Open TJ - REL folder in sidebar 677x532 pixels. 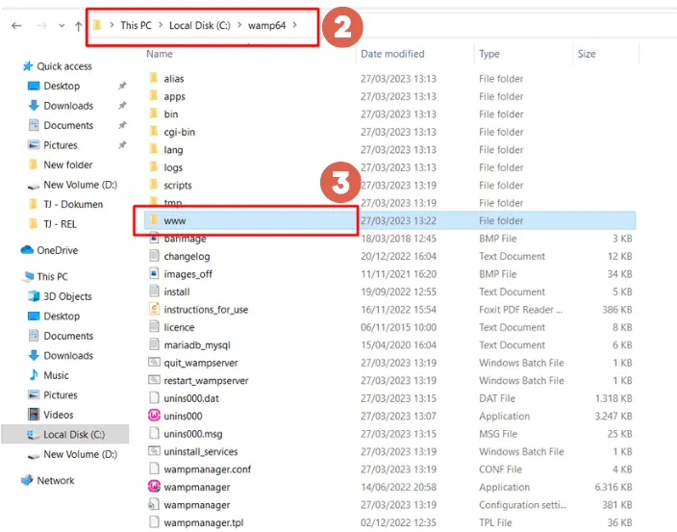(60, 224)
